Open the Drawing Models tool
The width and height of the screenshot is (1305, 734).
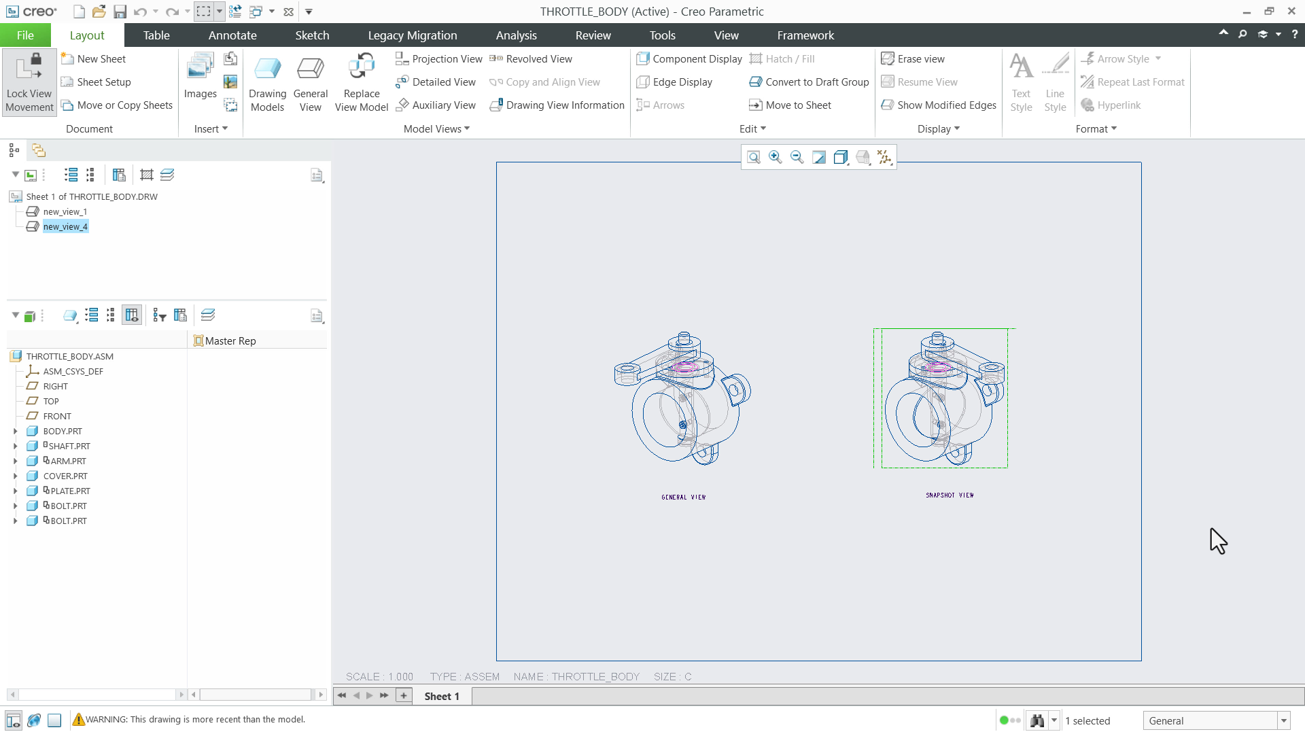[x=267, y=82]
